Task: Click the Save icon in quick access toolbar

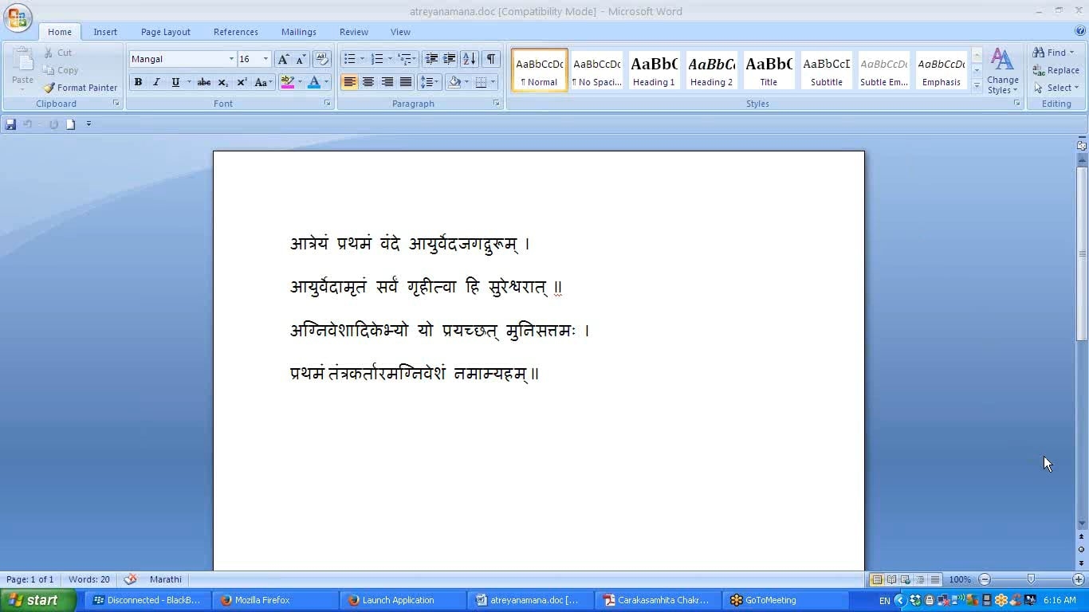Action: (x=10, y=124)
